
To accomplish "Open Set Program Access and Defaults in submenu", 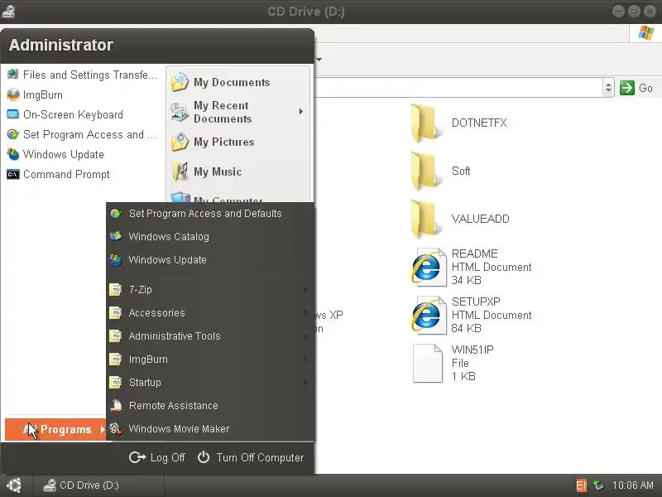I will tap(210, 214).
